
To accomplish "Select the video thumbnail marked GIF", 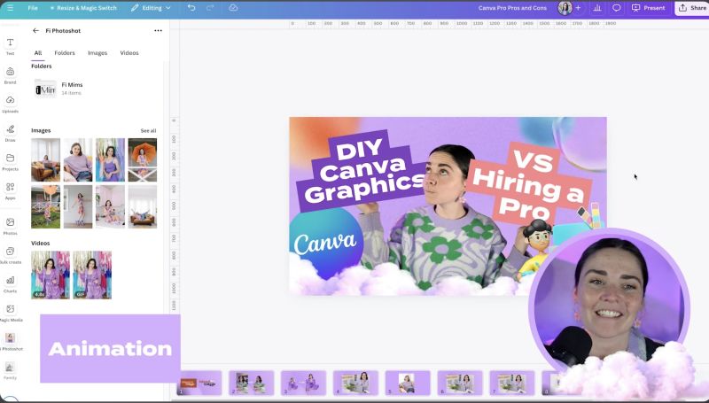I will 92,275.
